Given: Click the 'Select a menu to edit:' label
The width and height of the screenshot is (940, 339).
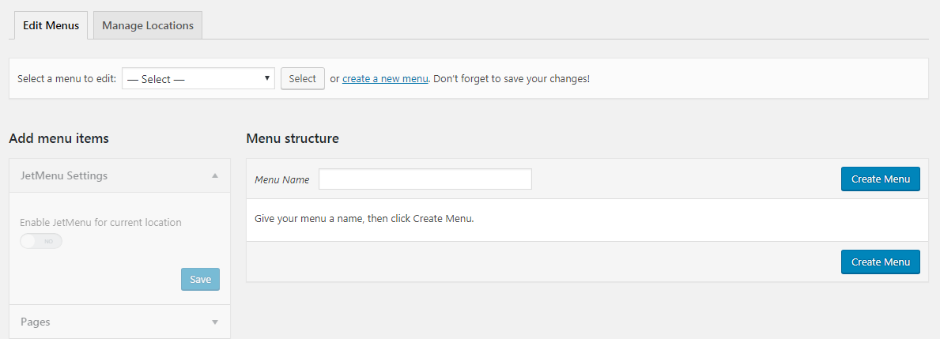Looking at the screenshot, I should tap(67, 79).
